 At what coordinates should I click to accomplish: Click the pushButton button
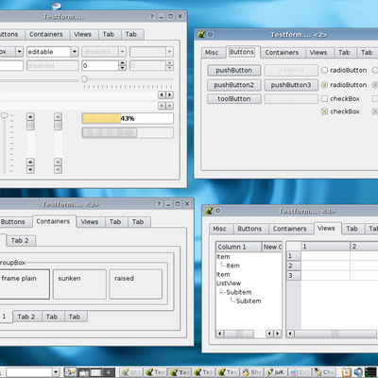234,71
